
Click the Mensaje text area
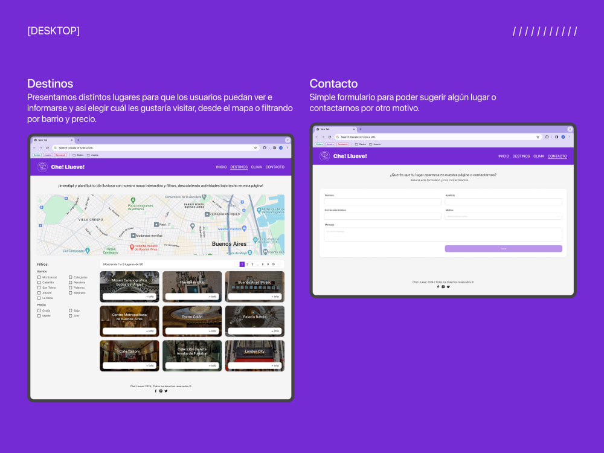point(443,234)
